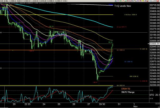This screenshot has height=108, width=160.
Task: Click the yellow level label near 32395
Action: (134, 76)
